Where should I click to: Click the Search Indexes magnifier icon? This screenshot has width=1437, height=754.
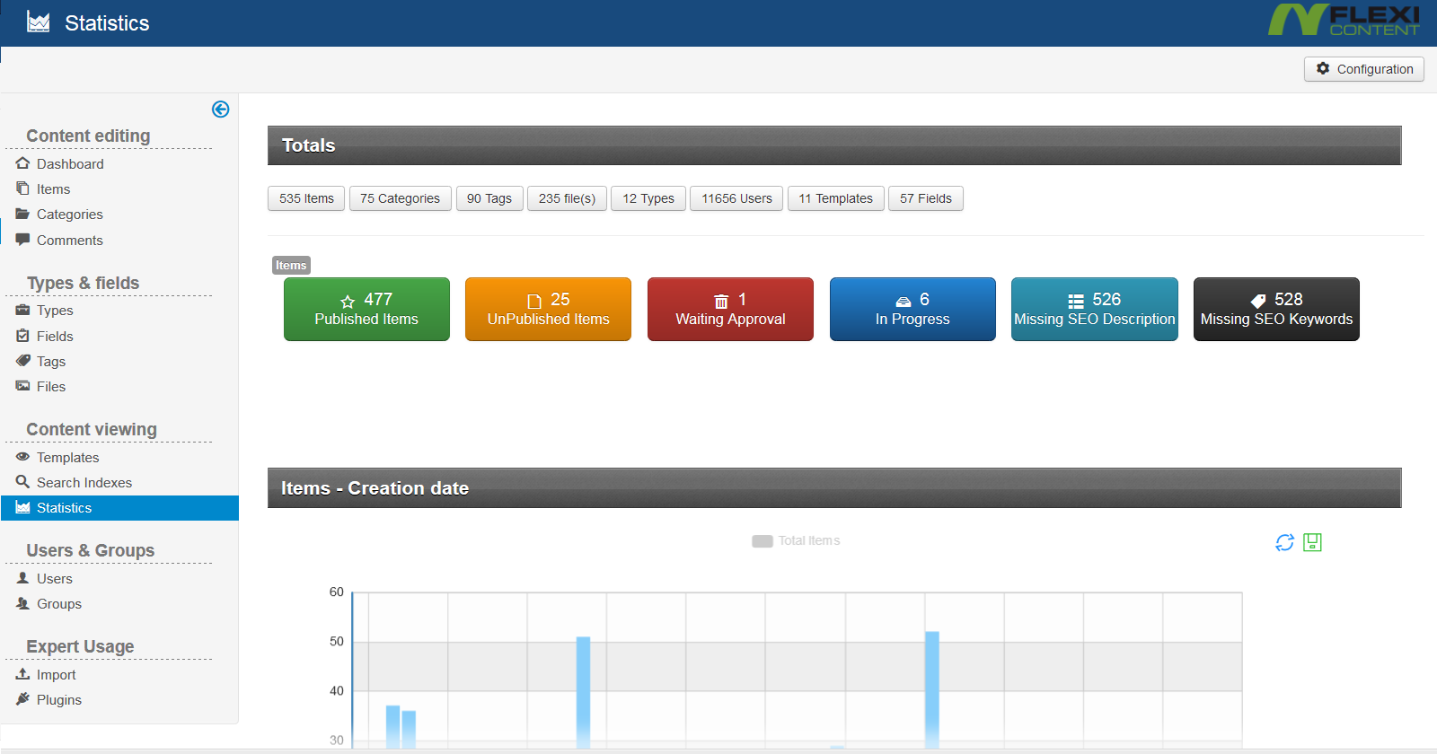click(23, 482)
